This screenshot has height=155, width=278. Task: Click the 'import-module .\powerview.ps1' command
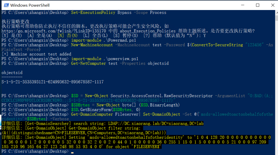[105, 59]
